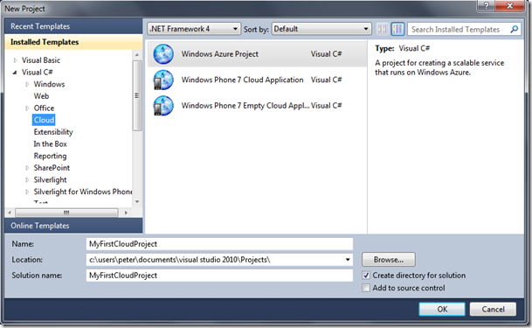
Task: Select the Windows Azure Project template icon
Action: [x=163, y=54]
